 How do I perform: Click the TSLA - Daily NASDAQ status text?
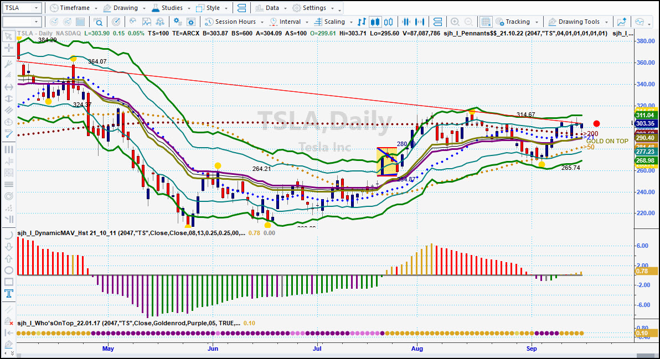49,33
